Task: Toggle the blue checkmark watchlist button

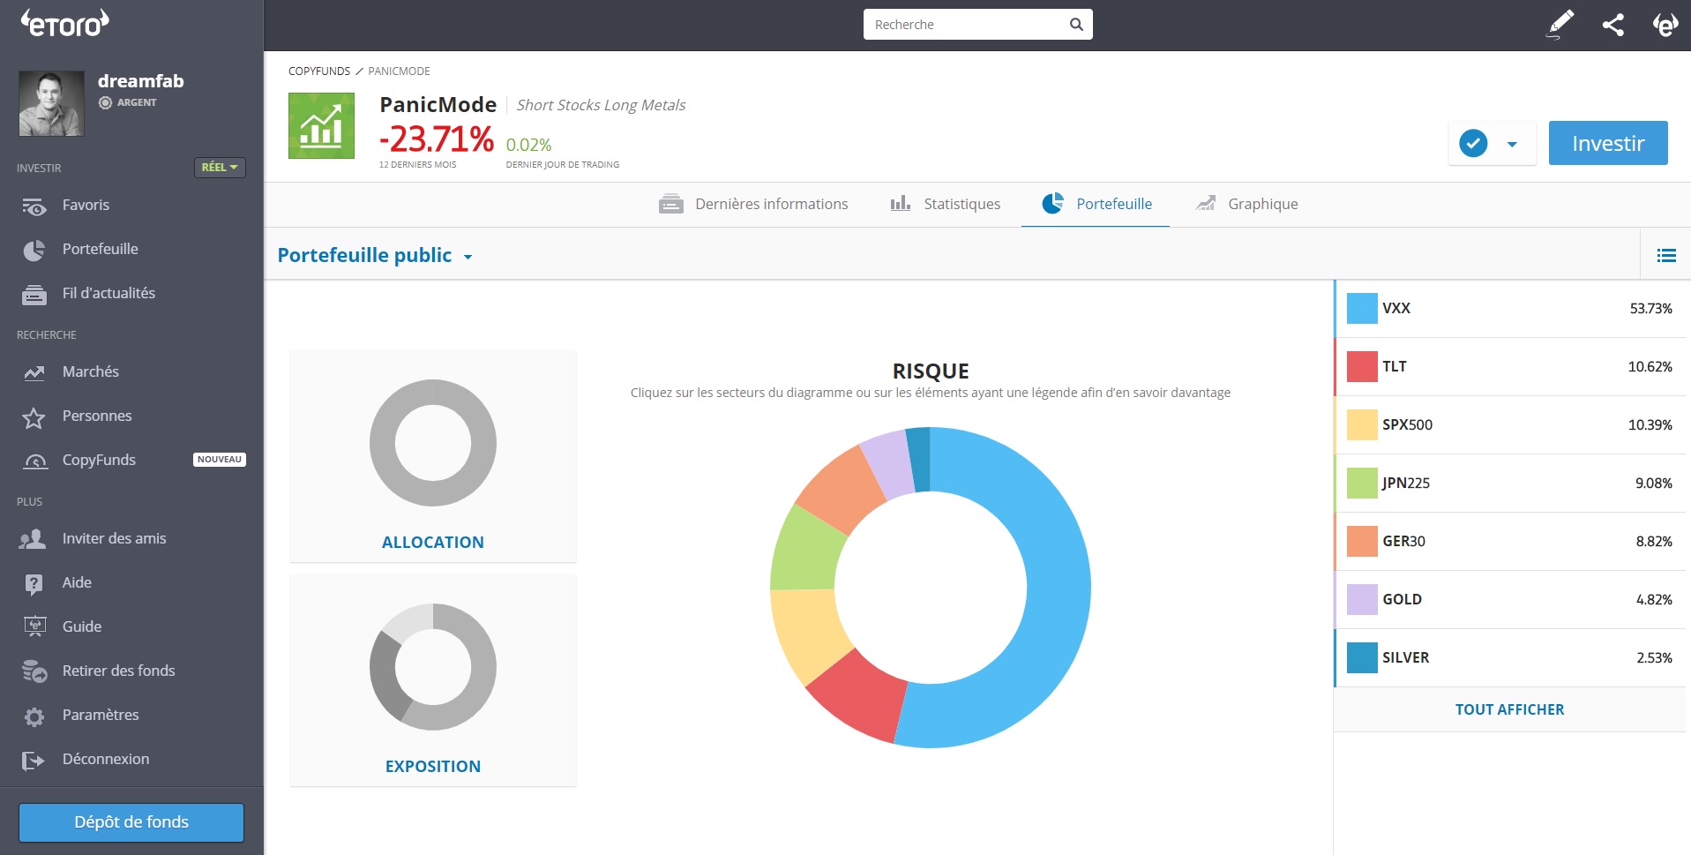Action: coord(1473,143)
